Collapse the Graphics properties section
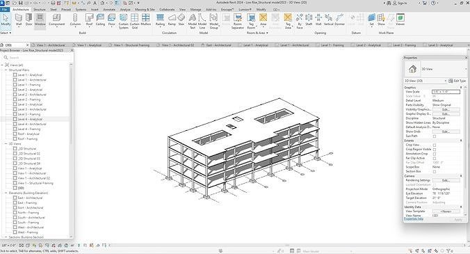This screenshot has width=470, height=254. point(461,87)
